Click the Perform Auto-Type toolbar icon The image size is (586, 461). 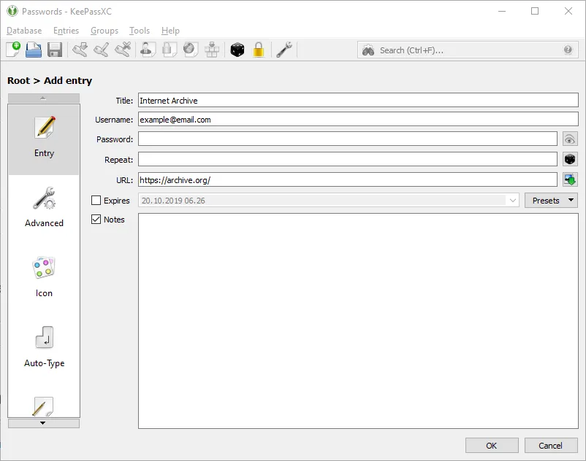[x=212, y=50]
